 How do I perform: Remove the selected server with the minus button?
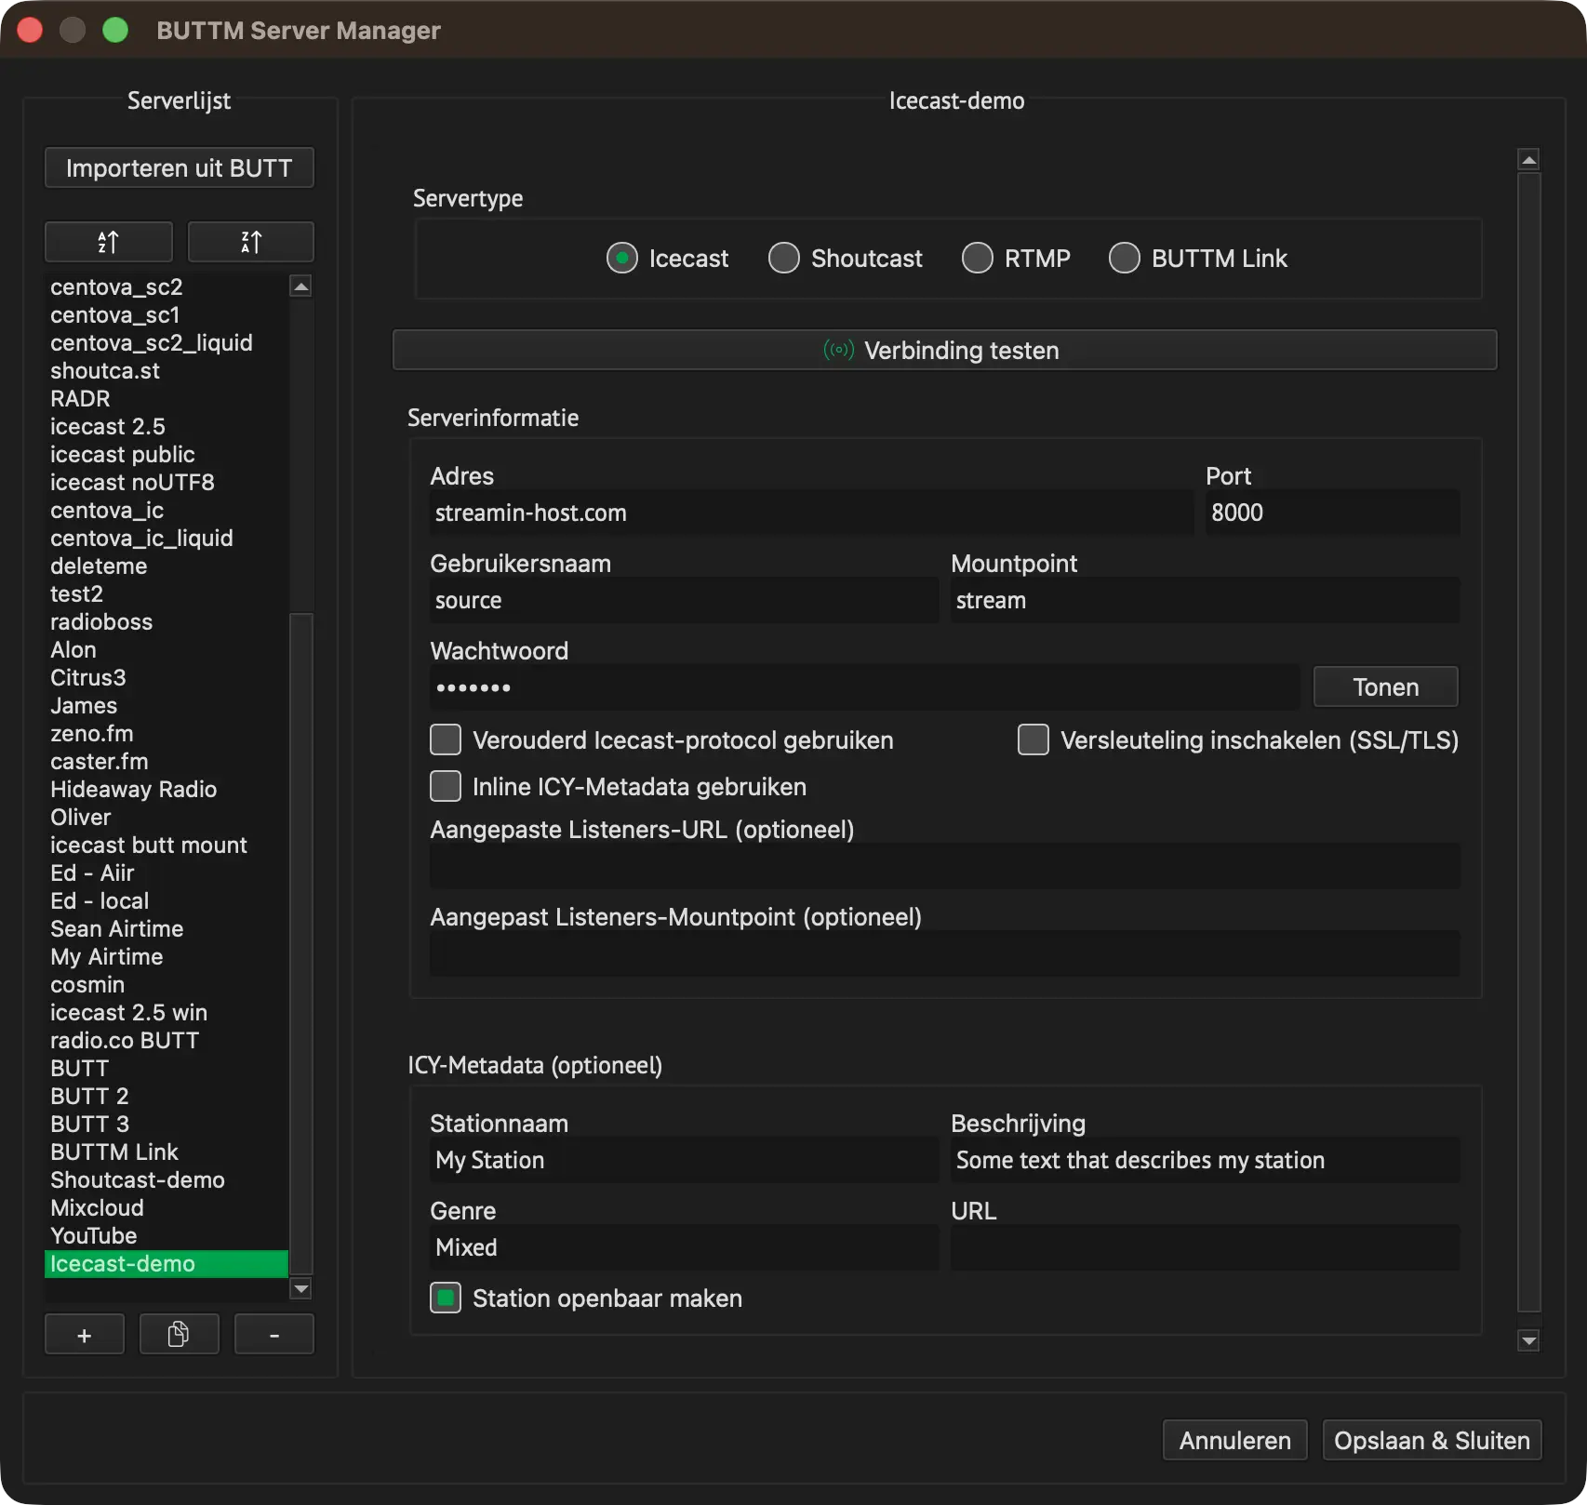tap(274, 1336)
